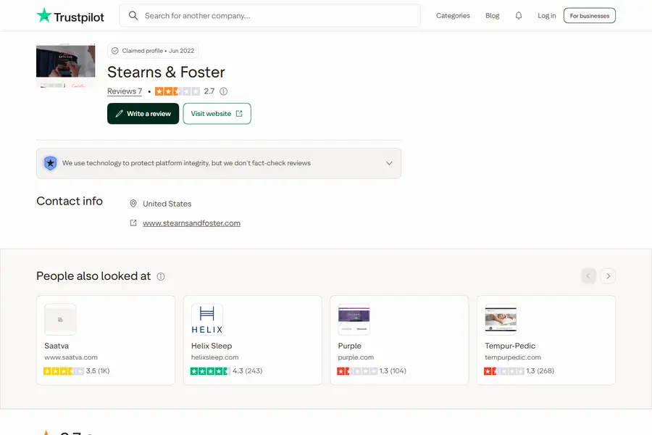Open the Tempur-Pedic card title
The height and width of the screenshot is (435, 652).
coord(510,346)
